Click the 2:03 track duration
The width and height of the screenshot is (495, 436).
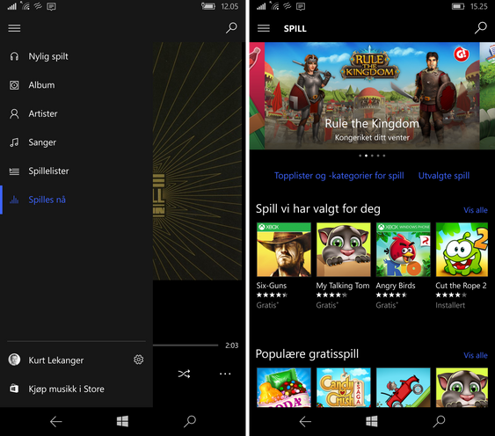(232, 345)
